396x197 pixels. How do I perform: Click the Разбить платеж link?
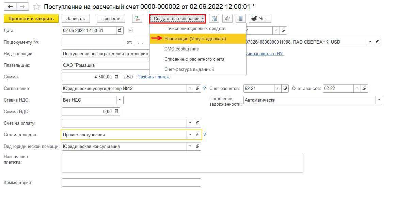(153, 77)
